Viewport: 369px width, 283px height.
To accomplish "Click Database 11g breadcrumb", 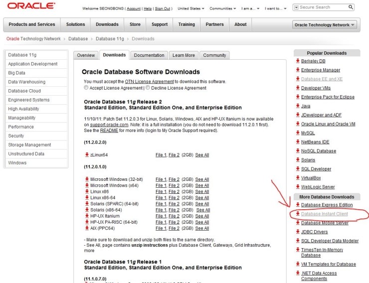I will click(x=110, y=39).
